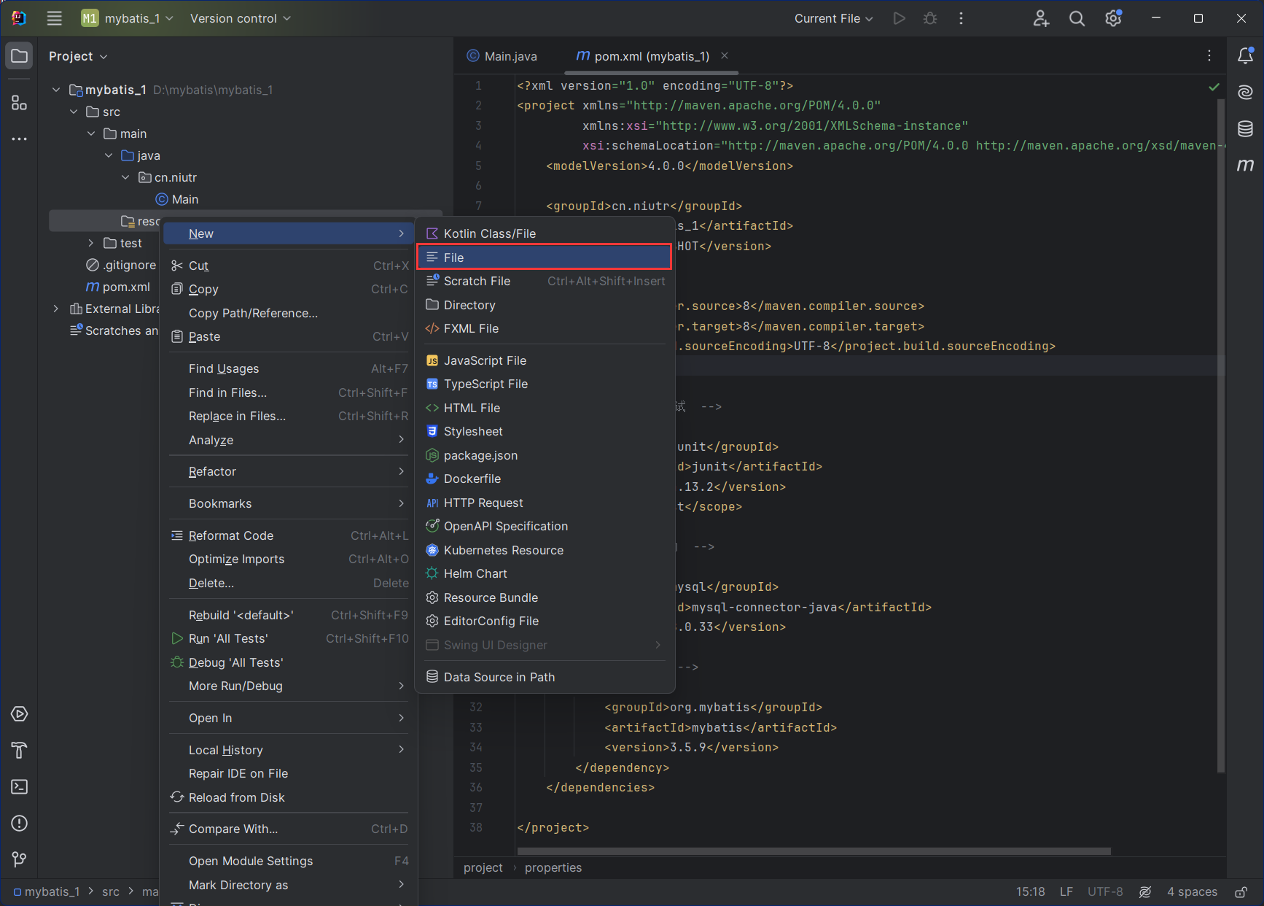1264x906 pixels.
Task: Toggle the read-only lock icon in status bar
Action: pos(1241,891)
